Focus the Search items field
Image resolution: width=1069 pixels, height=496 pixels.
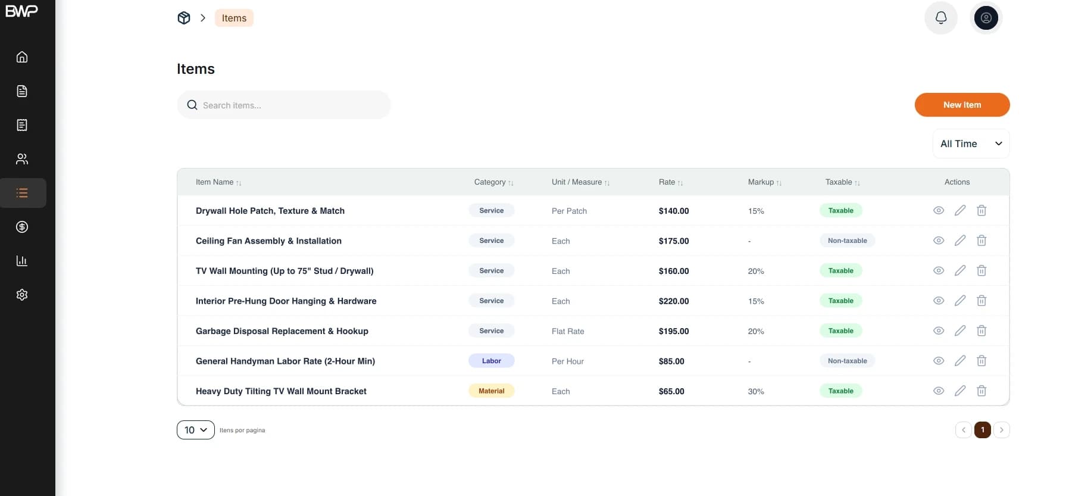pos(284,105)
